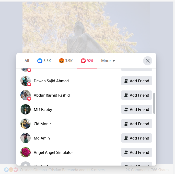Viewport: 175px width, 174px height.
Task: Visit Md Amin's profile via name
Action: tap(42, 138)
